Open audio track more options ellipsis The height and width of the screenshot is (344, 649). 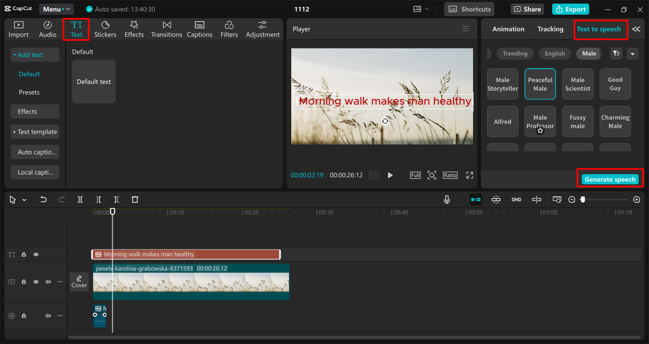(x=60, y=316)
